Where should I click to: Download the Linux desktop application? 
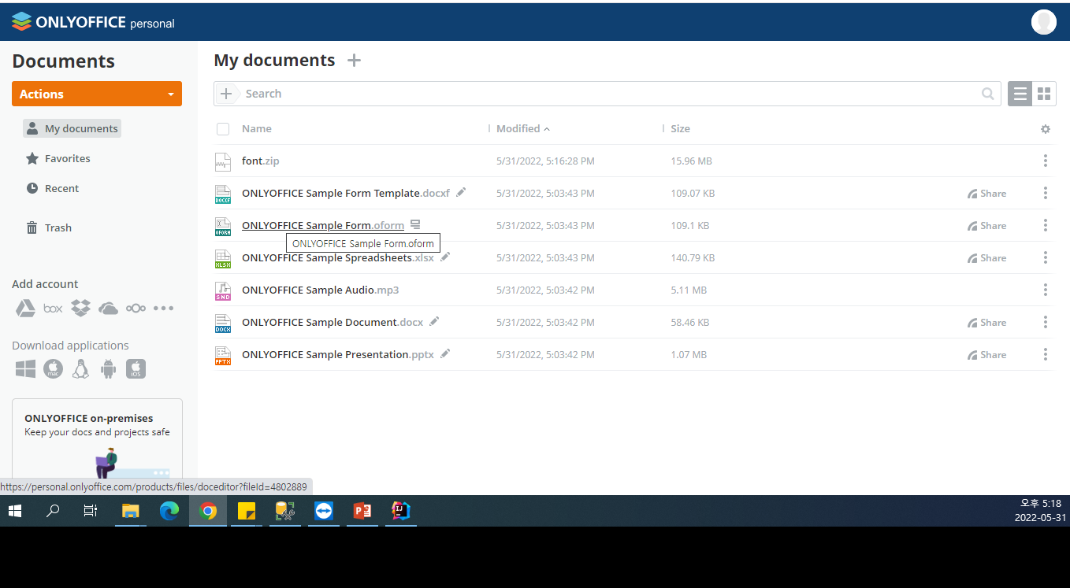[80, 368]
